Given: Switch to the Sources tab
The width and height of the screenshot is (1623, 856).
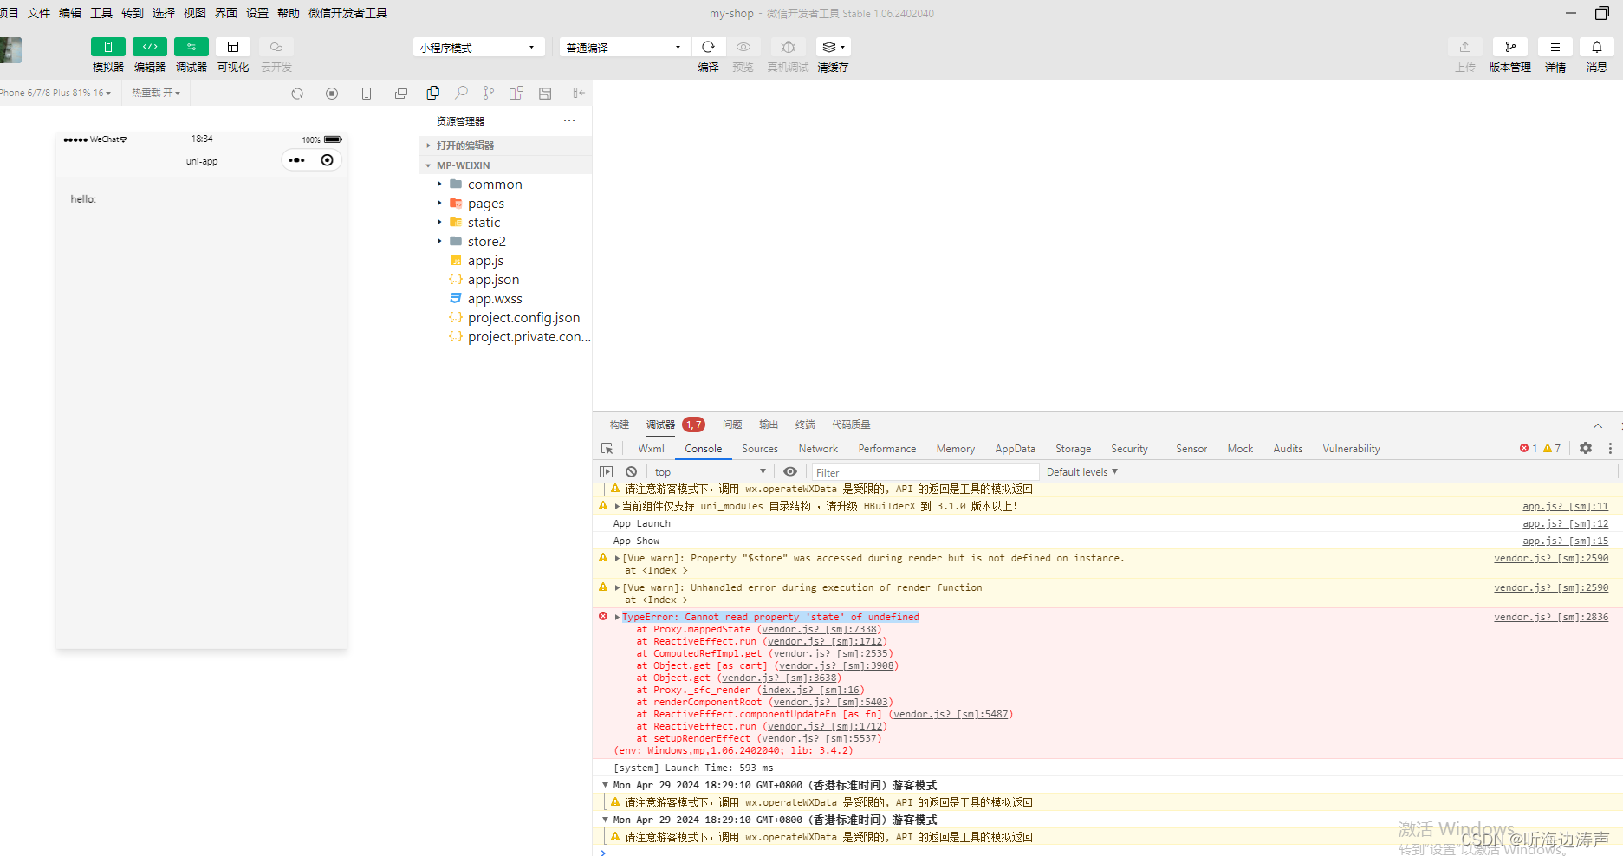Looking at the screenshot, I should 760,449.
